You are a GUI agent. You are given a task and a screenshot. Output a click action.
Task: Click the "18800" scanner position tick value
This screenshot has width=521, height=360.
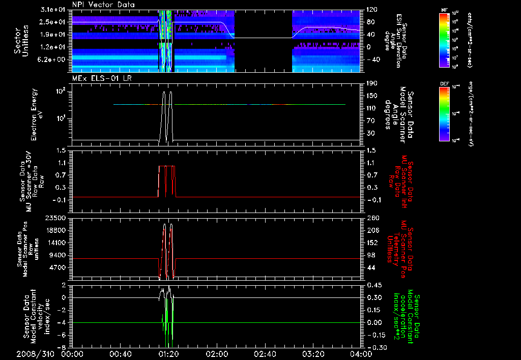pyautogui.click(x=55, y=230)
